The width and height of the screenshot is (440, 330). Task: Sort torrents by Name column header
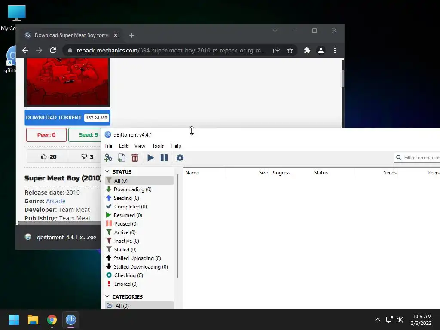point(205,173)
